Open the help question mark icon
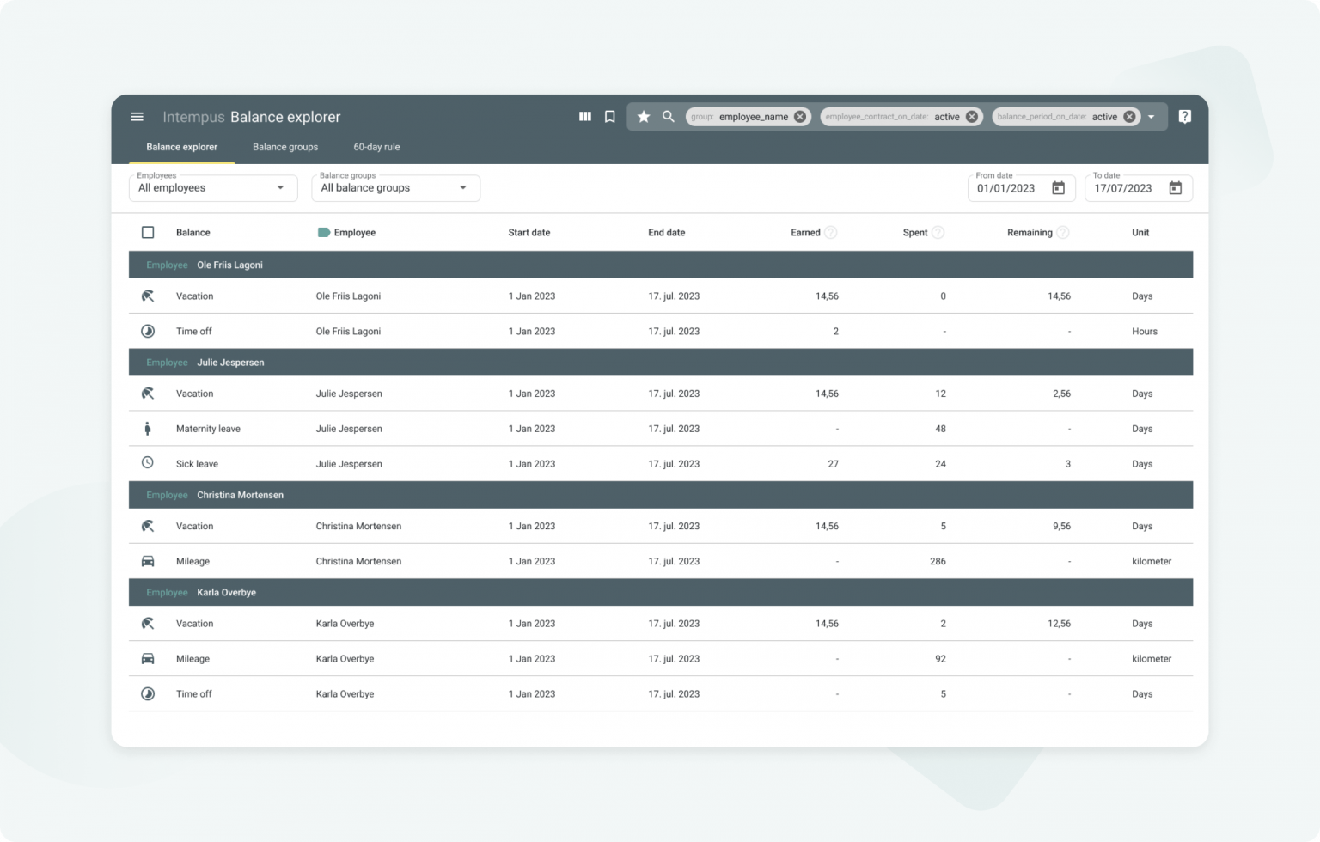The height and width of the screenshot is (842, 1320). [x=1184, y=117]
